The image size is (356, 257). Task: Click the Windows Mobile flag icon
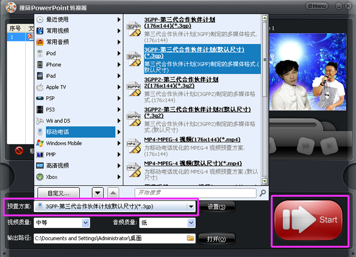[x=40, y=143]
